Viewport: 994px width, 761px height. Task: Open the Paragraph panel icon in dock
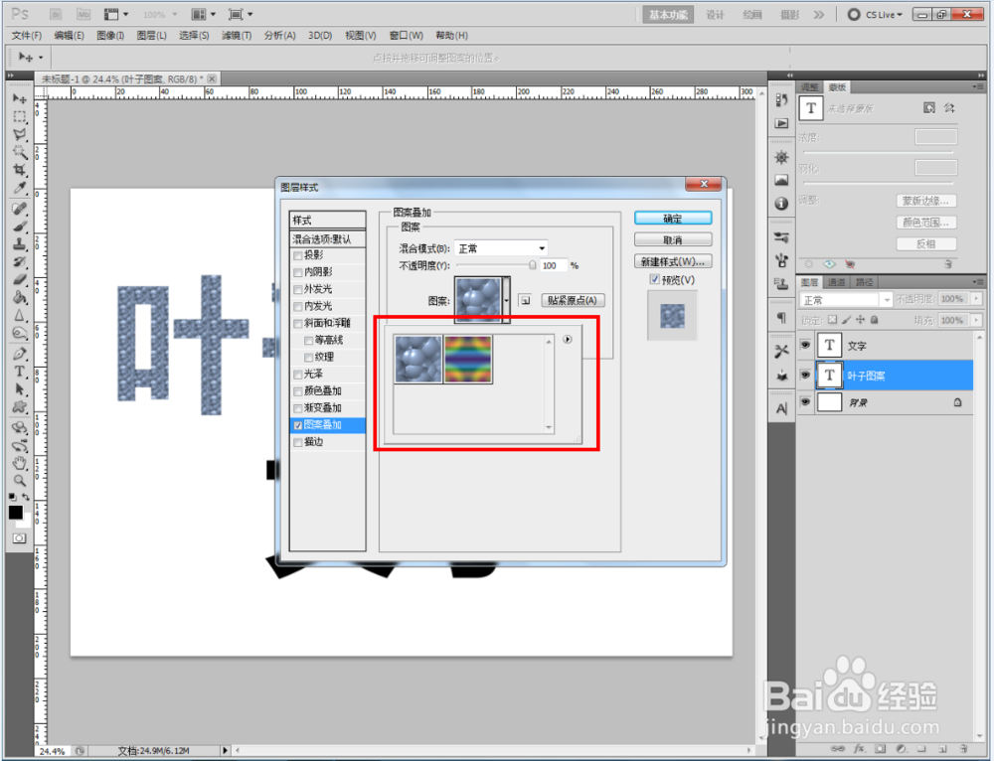[781, 318]
